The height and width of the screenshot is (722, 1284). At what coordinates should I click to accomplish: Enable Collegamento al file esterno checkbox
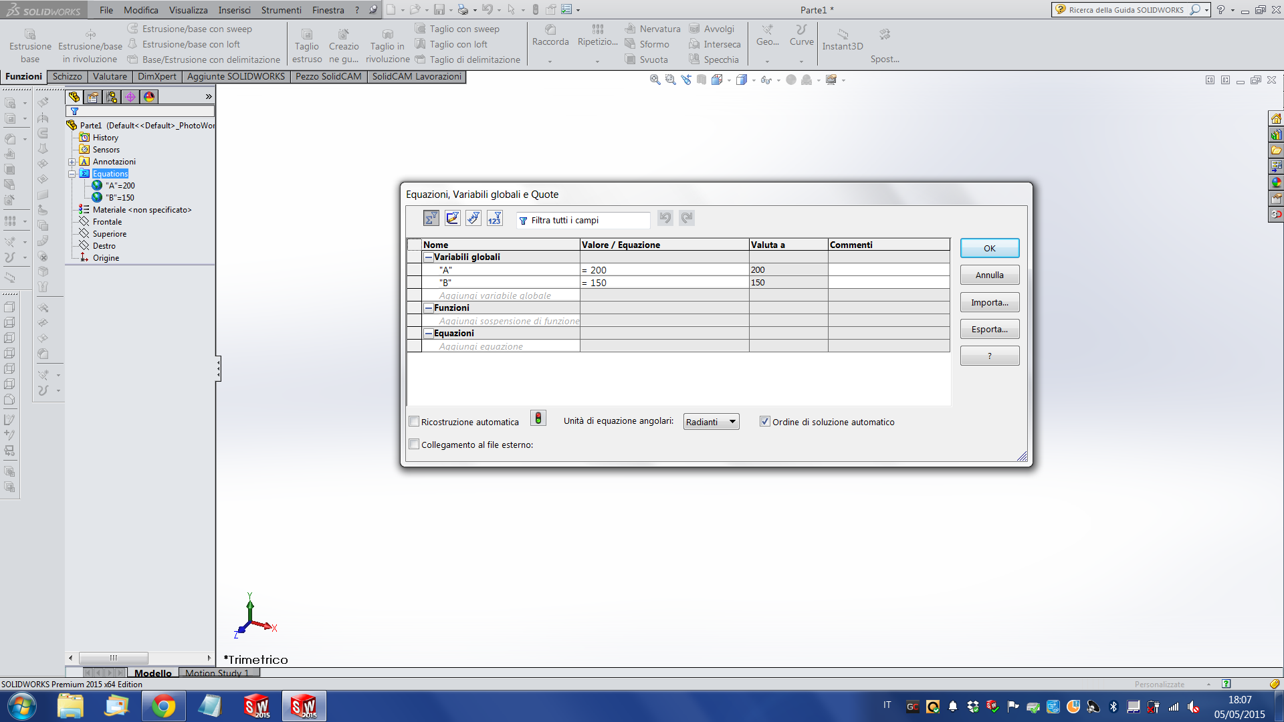click(x=414, y=445)
